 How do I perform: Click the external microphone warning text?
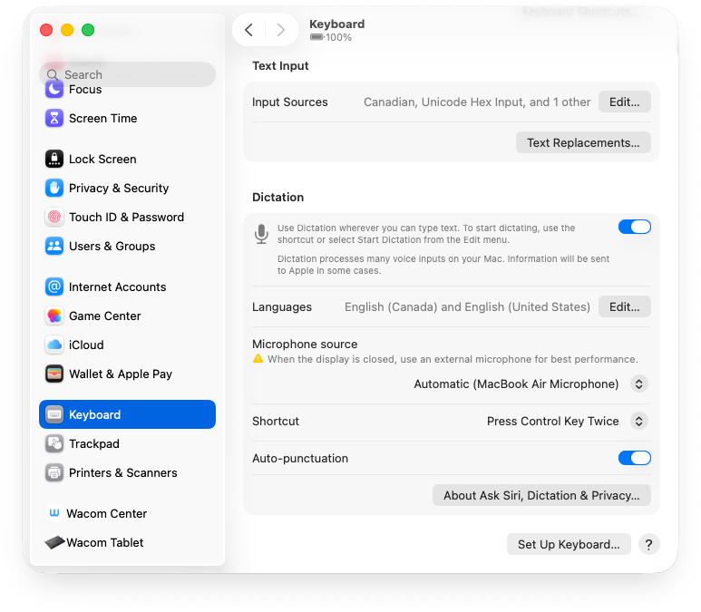pyautogui.click(x=453, y=359)
